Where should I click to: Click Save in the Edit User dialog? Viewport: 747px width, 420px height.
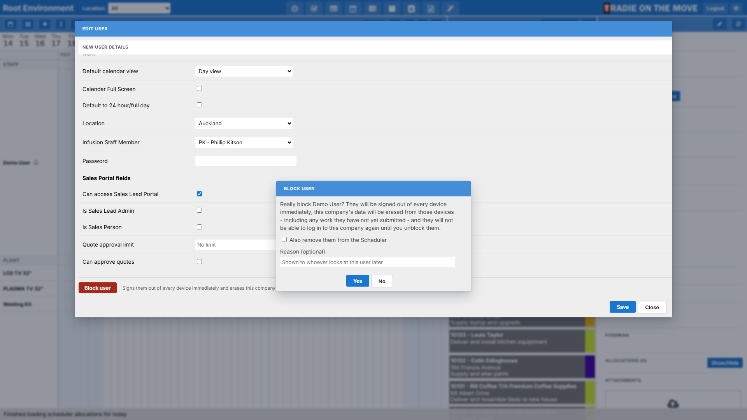622,307
